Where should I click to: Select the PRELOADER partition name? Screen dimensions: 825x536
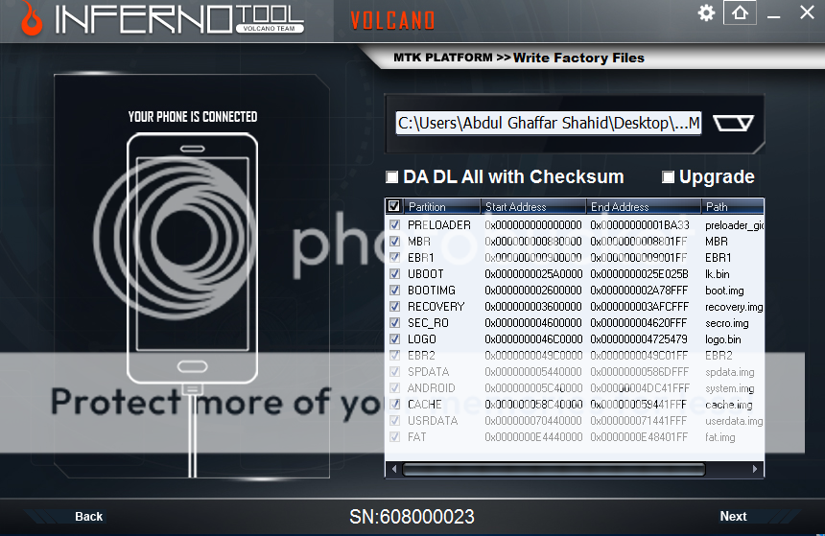coord(438,225)
